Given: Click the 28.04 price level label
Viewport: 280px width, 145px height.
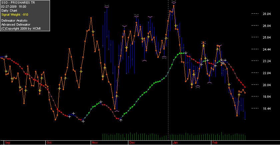Looking at the screenshot, I should point(267,14).
